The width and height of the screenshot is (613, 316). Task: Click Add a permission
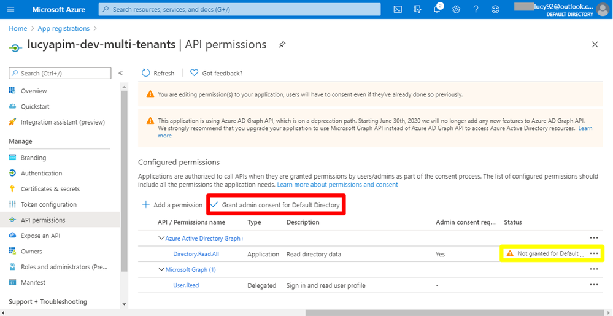172,205
